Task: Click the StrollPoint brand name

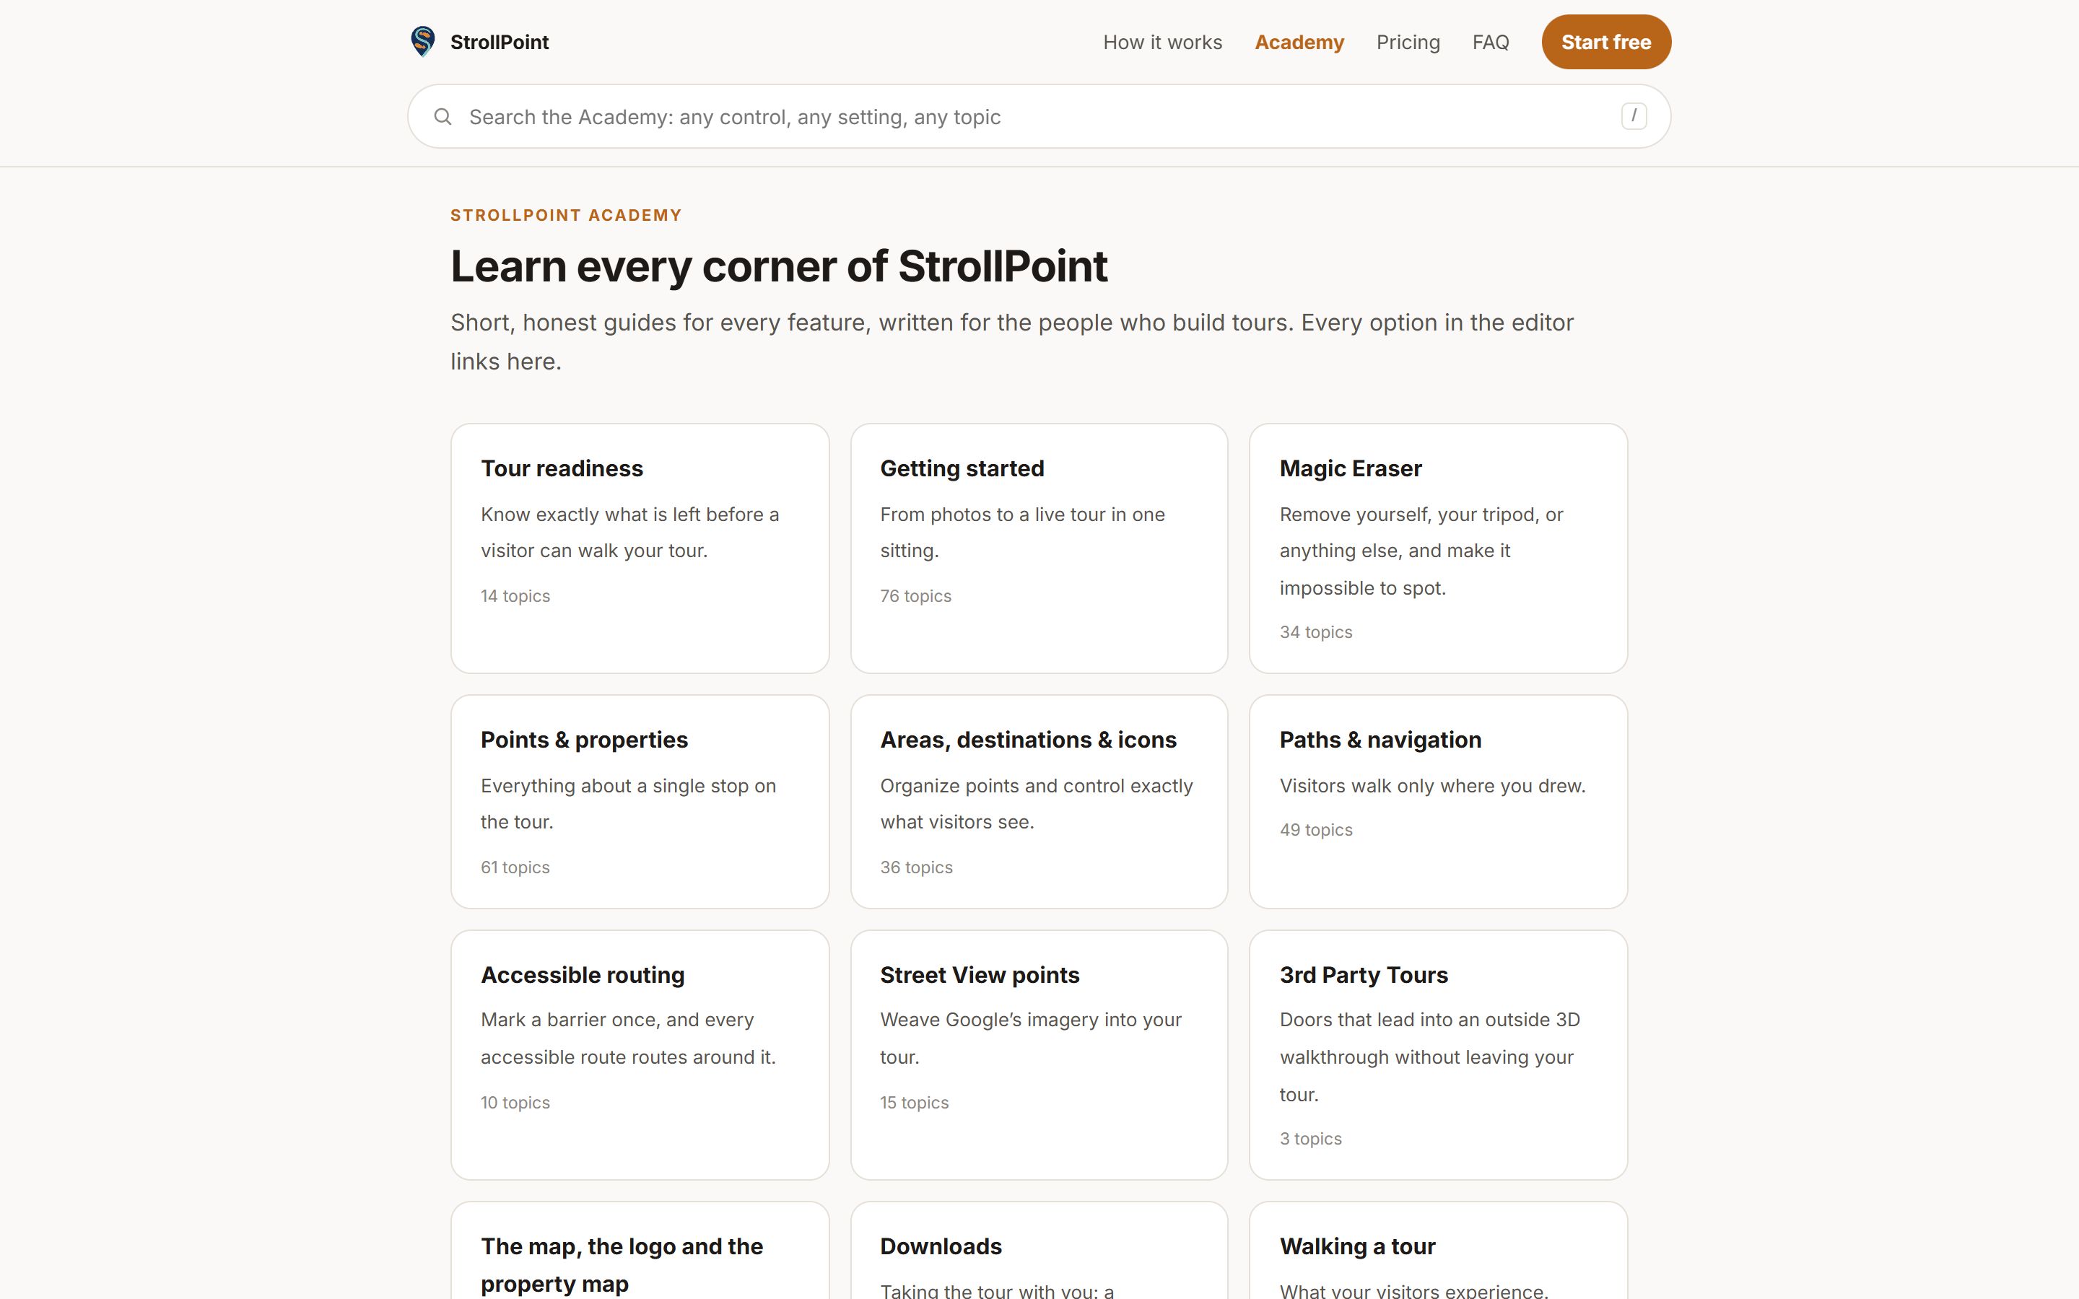Action: 499,42
